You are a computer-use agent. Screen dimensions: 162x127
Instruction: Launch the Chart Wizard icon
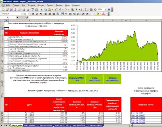click(x=91, y=10)
